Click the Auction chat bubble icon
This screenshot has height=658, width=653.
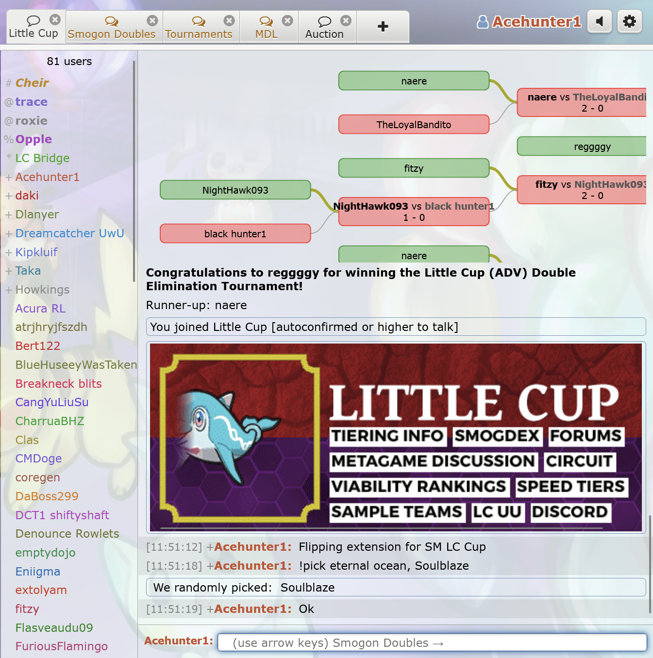[324, 21]
